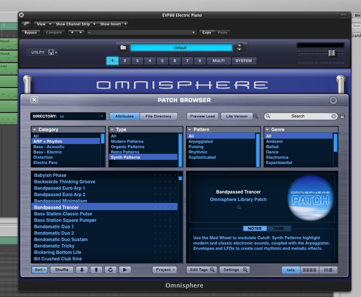Viewport: 361px width, 297px height.
Task: Select part 5 button
Action: [162, 61]
